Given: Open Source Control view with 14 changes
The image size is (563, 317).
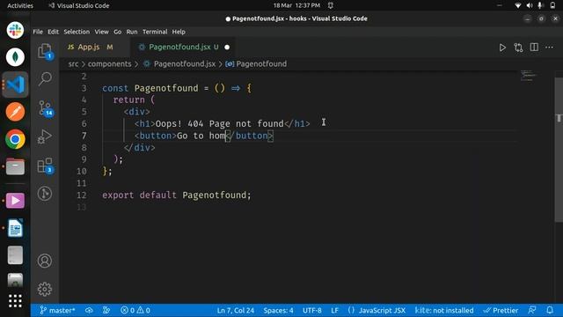Looking at the screenshot, I should 46,107.
